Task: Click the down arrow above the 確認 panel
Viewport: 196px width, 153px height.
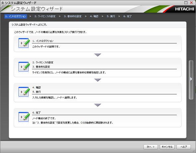Action: point(98,80)
